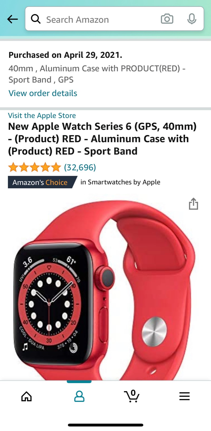Tap the Apple Watch Series 6 title
Viewport: 211px width, 431px height.
click(x=102, y=139)
